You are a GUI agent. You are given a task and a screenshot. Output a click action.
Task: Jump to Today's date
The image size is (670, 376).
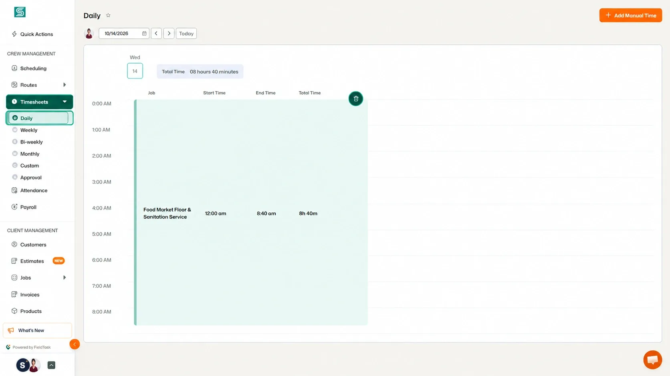[186, 34]
